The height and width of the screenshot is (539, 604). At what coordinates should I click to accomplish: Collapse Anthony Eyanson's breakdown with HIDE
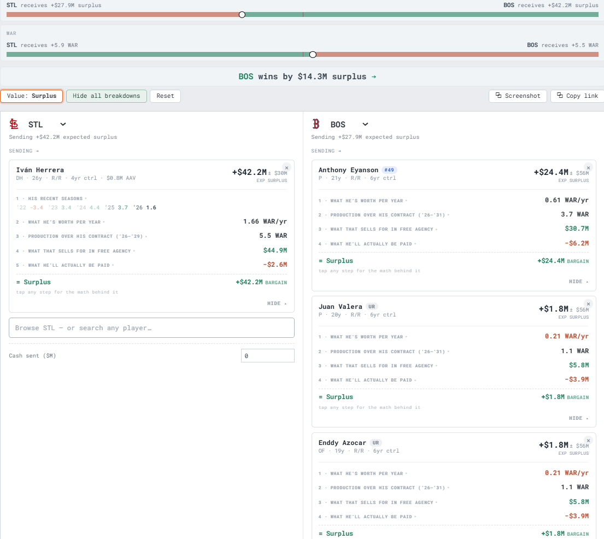click(x=578, y=282)
